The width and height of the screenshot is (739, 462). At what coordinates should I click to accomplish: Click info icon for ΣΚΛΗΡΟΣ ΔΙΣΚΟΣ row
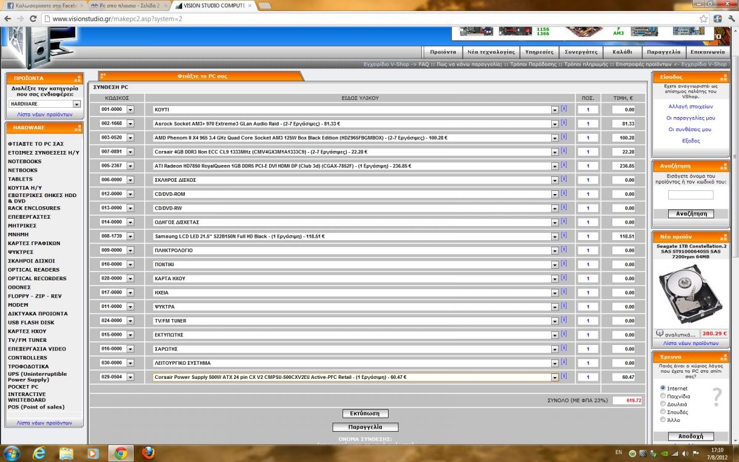[563, 179]
